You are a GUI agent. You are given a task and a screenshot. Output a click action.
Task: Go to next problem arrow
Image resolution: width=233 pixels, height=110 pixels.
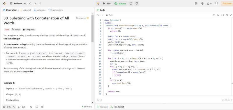point(35,3)
